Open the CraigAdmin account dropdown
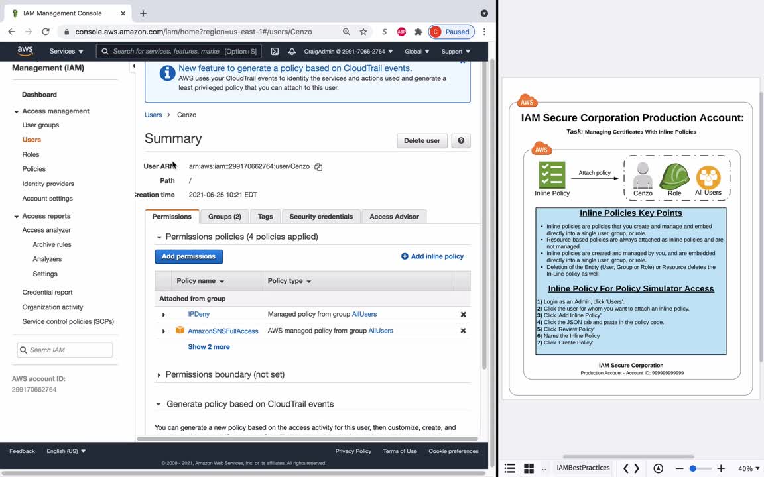 (x=348, y=51)
